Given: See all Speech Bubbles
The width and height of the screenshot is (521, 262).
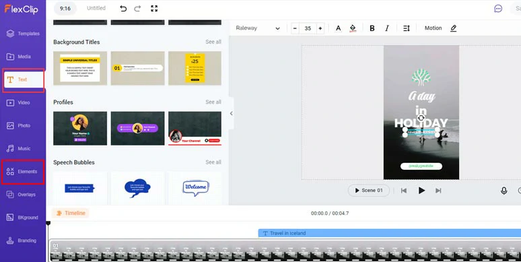Looking at the screenshot, I should point(213,162).
